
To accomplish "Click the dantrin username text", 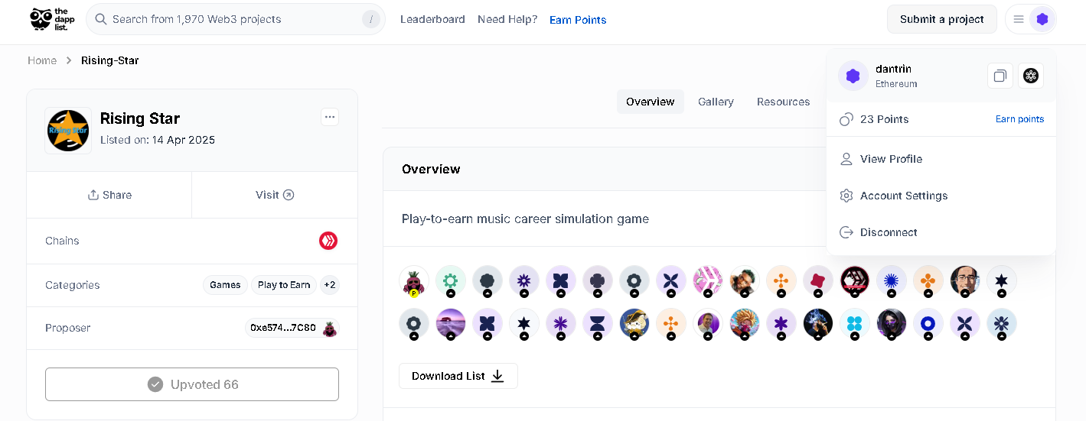I will pyautogui.click(x=893, y=69).
